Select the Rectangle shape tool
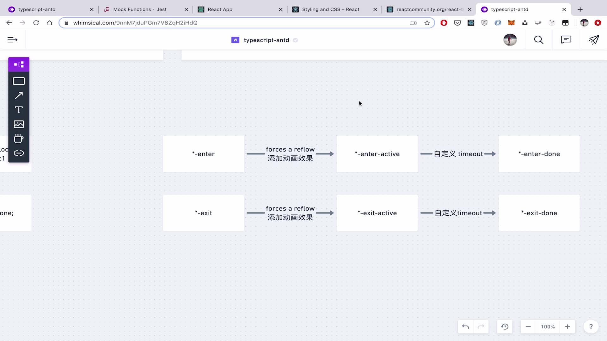The image size is (607, 341). coord(19,81)
